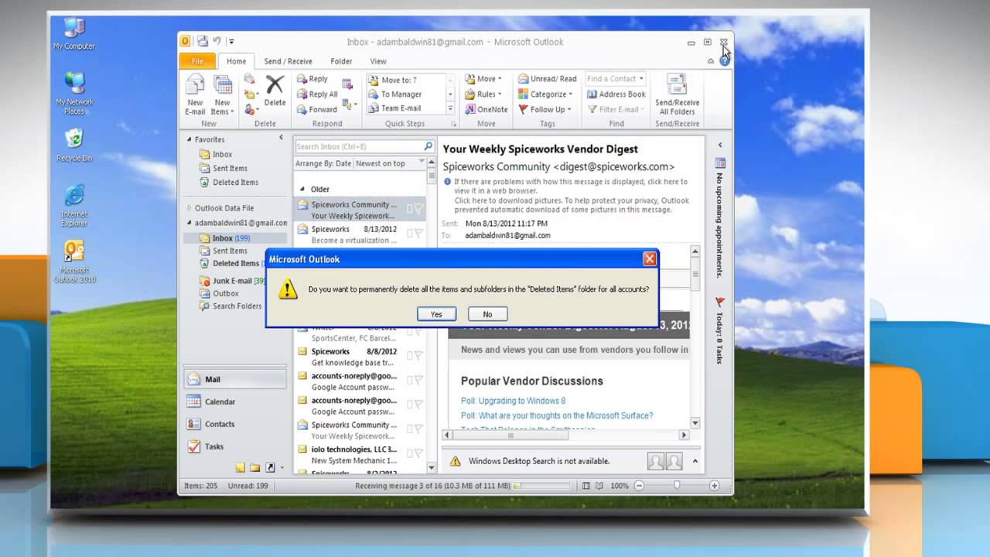990x557 pixels.
Task: Open the Categorize dropdown
Action: 546,94
